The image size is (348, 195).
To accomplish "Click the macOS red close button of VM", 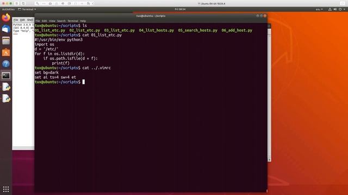I will [3, 4].
